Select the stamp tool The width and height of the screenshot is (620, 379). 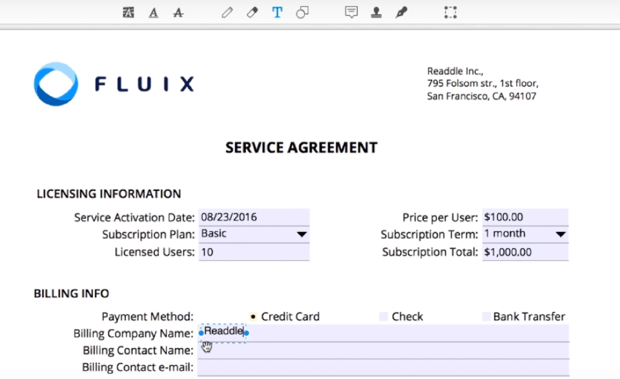[x=376, y=12]
